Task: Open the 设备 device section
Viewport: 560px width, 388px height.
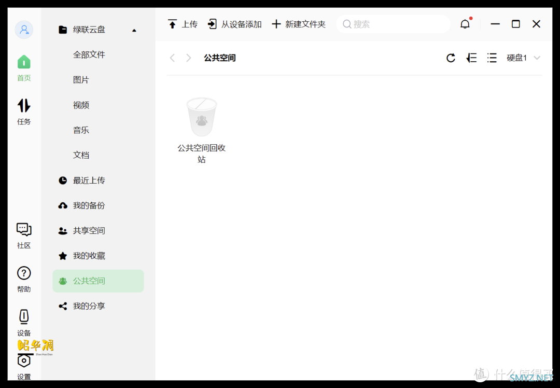Action: click(x=24, y=323)
